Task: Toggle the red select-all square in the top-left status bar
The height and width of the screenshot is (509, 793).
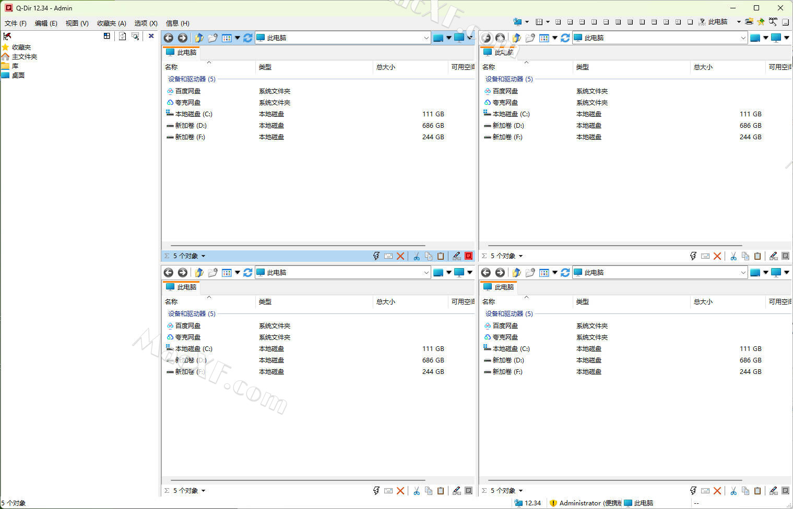Action: coord(468,256)
